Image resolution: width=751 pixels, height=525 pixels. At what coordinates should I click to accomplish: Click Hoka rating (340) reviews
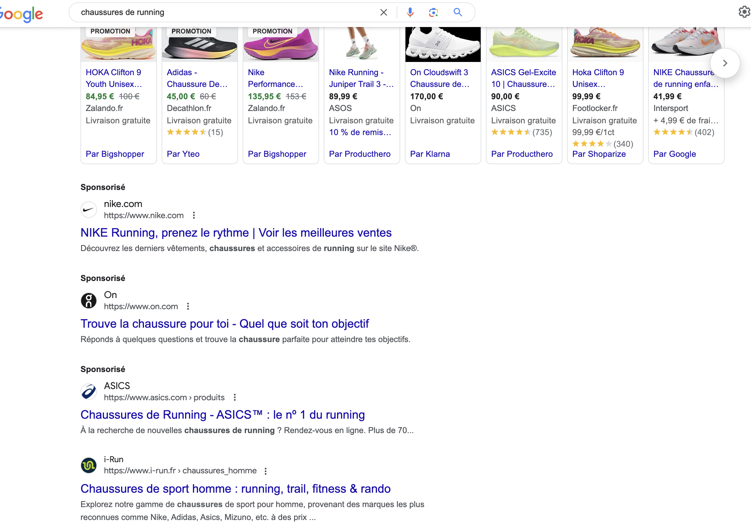point(603,144)
